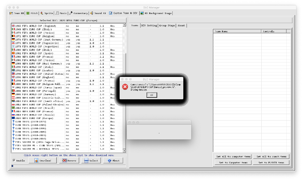
Task: Click Set to PLAYER team button
Action: pos(271,163)
